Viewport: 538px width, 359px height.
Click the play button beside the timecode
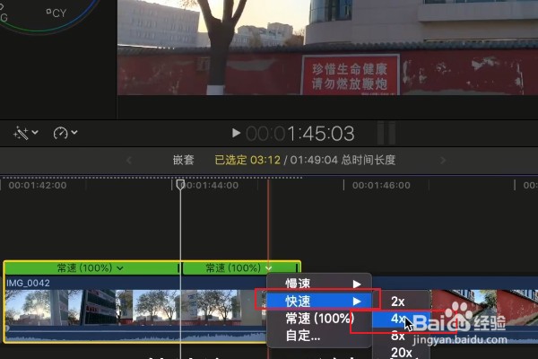click(236, 133)
